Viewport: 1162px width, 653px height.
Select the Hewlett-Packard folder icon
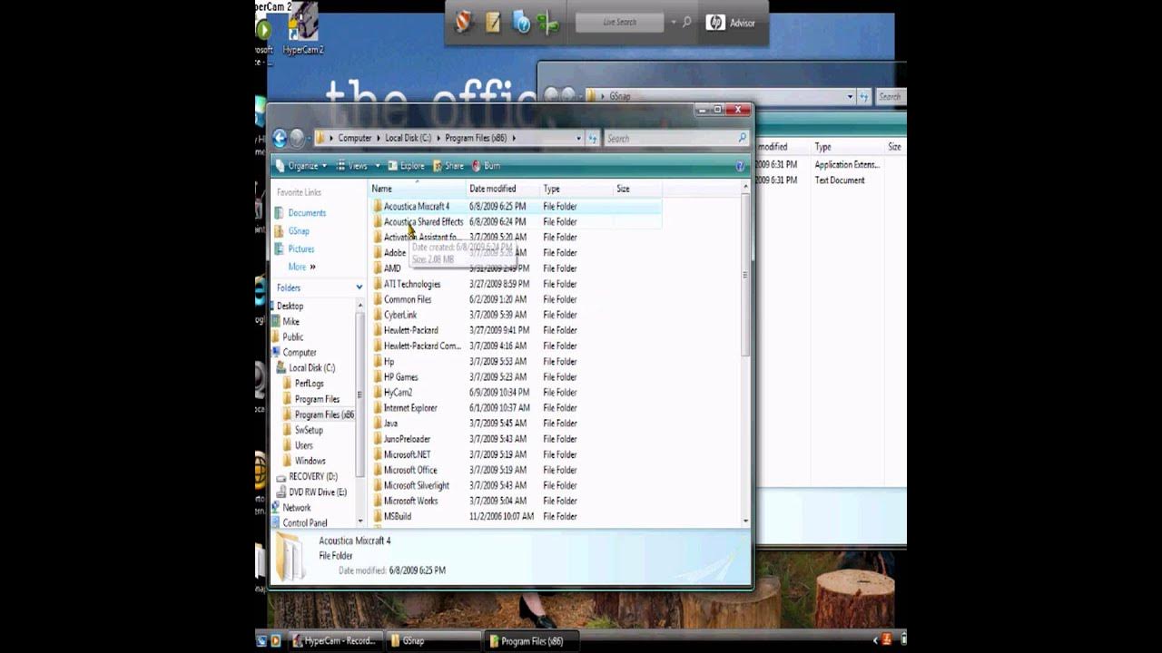378,330
